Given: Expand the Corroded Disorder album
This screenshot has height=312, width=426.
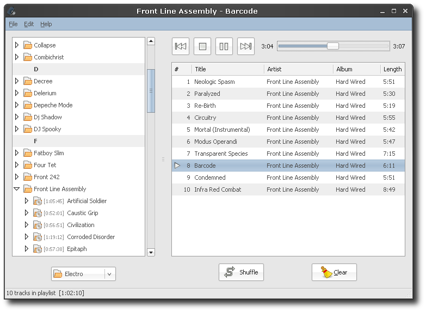Looking at the screenshot, I should (27, 237).
